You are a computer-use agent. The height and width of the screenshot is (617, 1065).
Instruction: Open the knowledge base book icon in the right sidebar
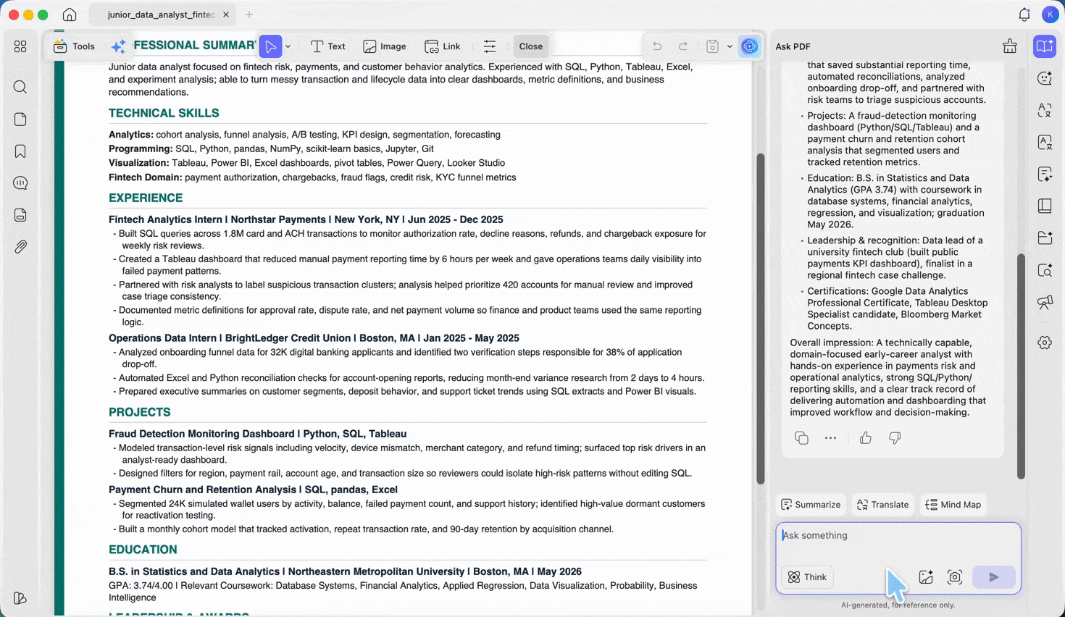pos(1045,206)
